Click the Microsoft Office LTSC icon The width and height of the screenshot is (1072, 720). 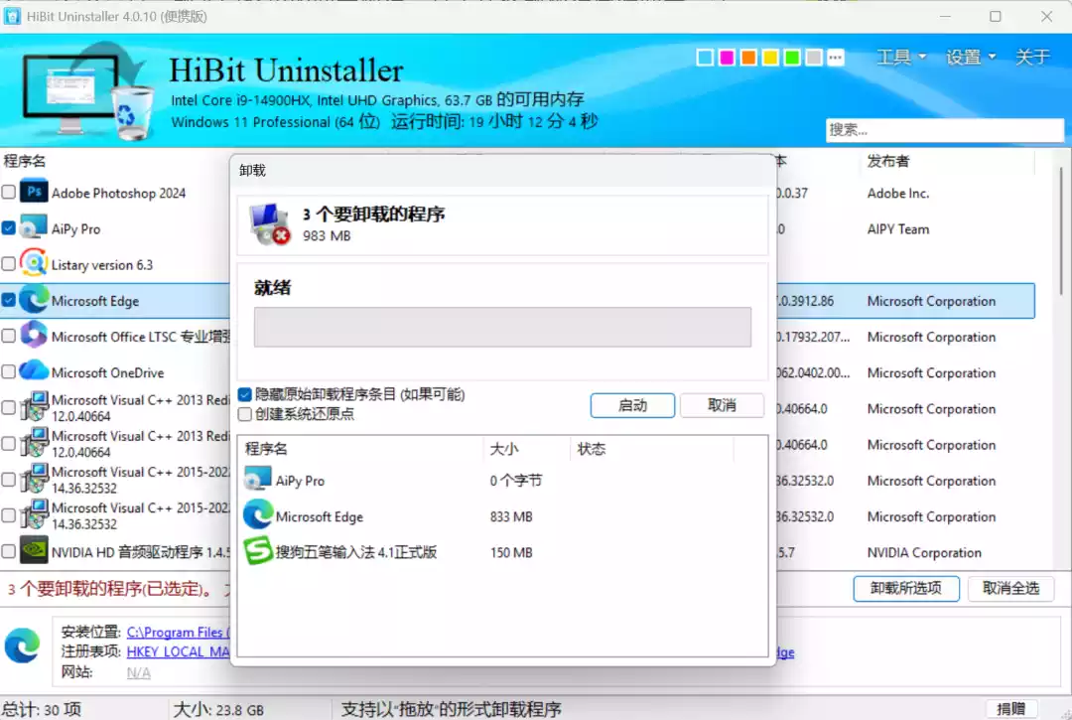click(34, 336)
